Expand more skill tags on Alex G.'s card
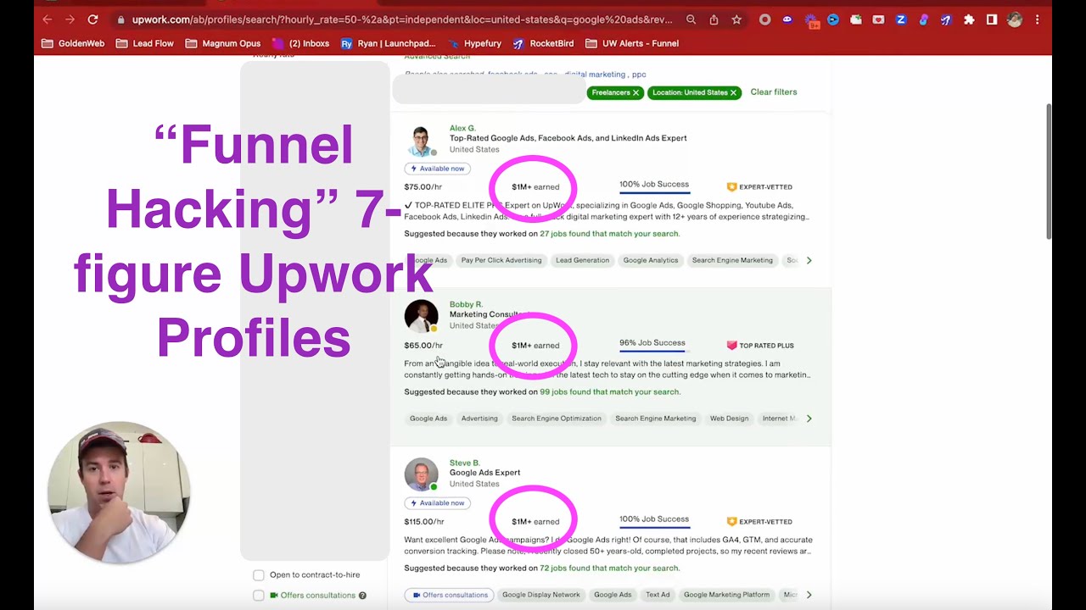Viewport: 1086px width, 610px height. (809, 260)
